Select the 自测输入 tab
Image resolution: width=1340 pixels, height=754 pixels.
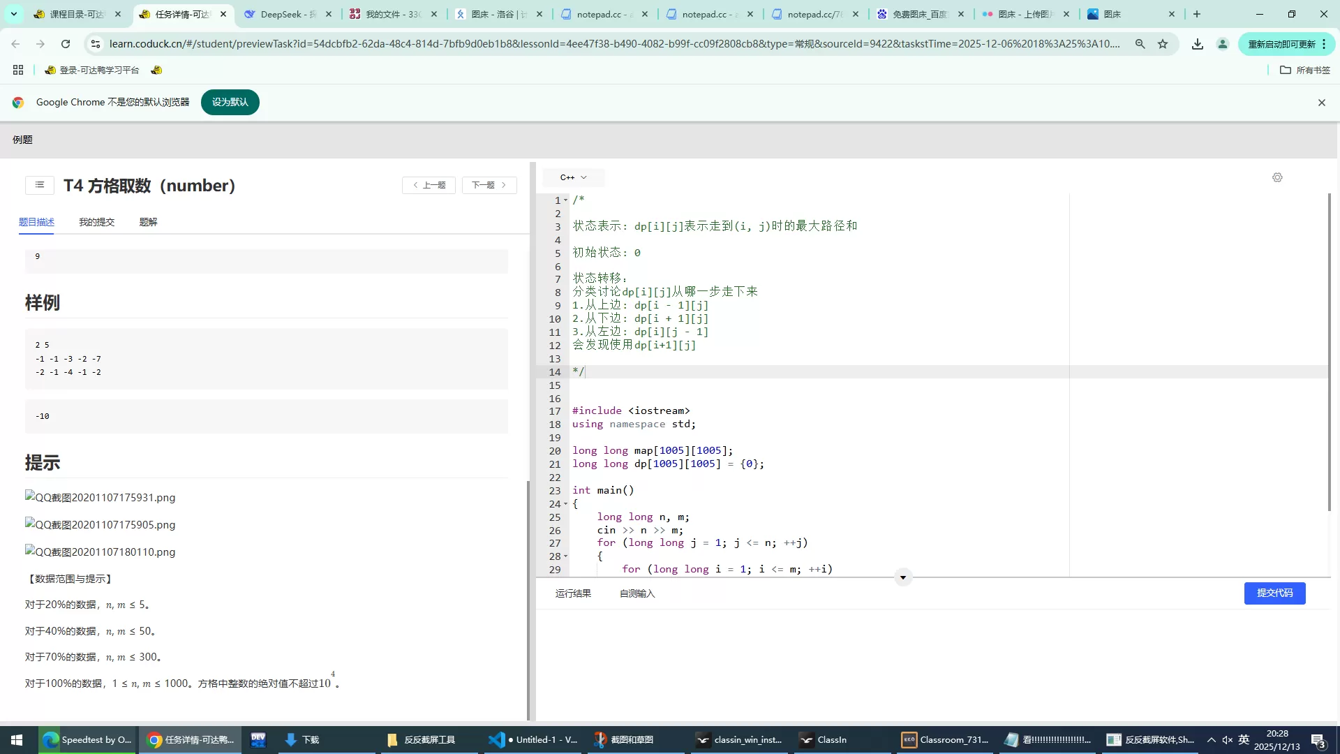(x=637, y=593)
